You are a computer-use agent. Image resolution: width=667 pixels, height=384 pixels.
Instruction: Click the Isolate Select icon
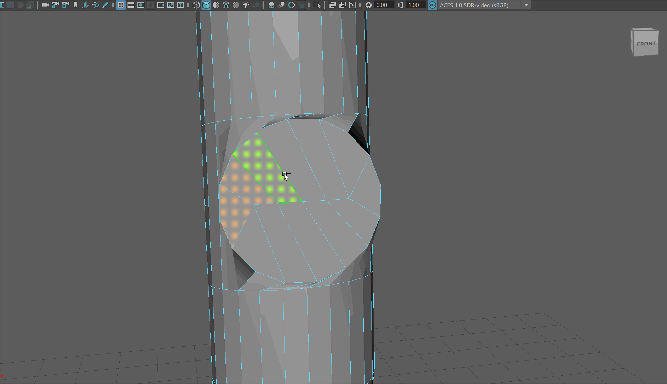(x=317, y=5)
